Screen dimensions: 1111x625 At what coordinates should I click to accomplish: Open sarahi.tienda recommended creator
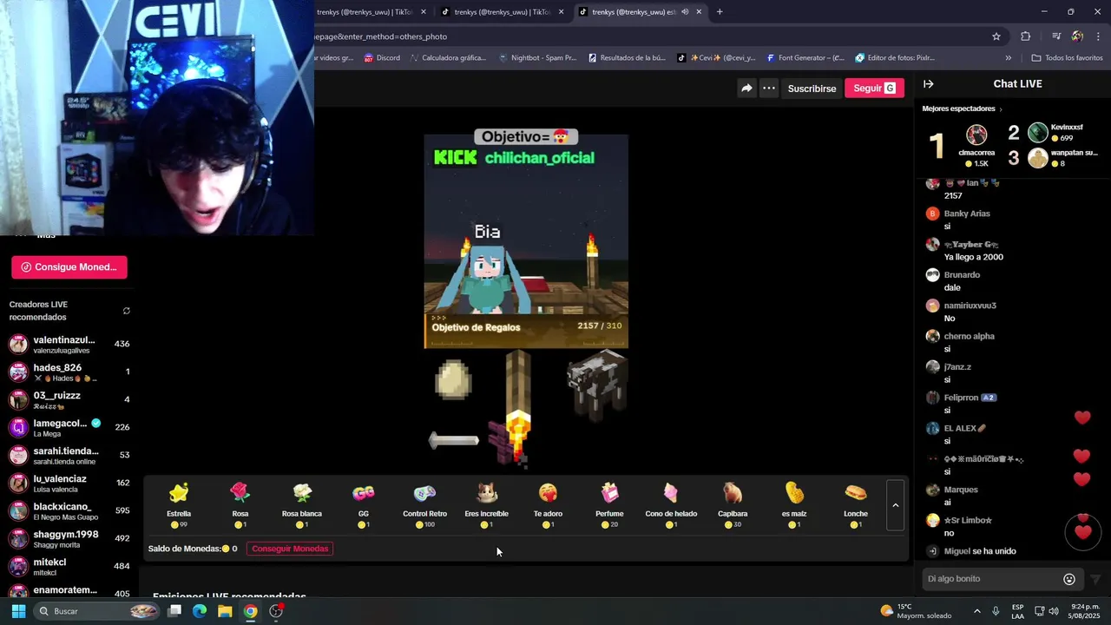point(69,455)
